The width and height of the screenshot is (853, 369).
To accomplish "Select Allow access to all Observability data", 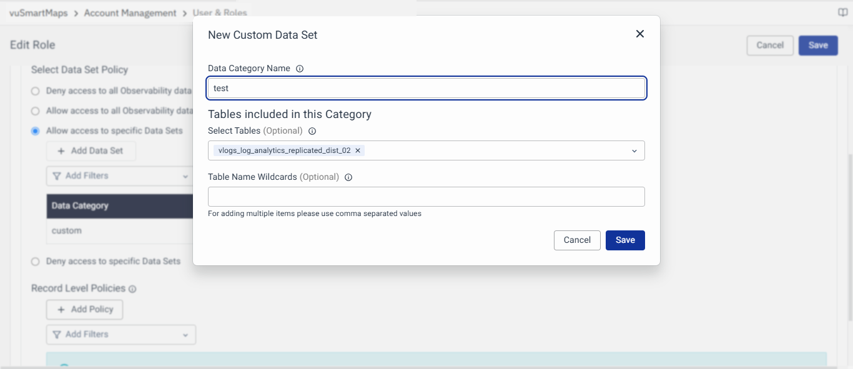I will (36, 111).
